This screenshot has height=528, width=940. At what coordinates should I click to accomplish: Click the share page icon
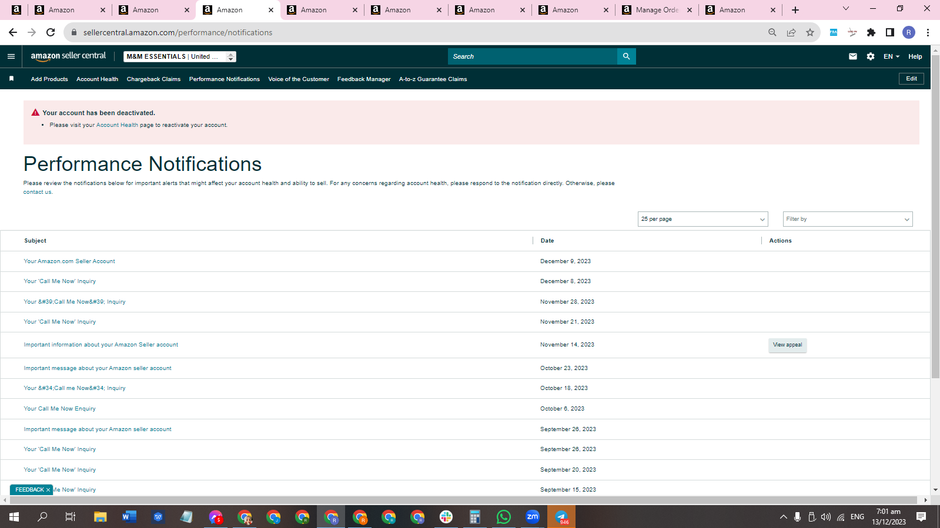click(x=791, y=32)
